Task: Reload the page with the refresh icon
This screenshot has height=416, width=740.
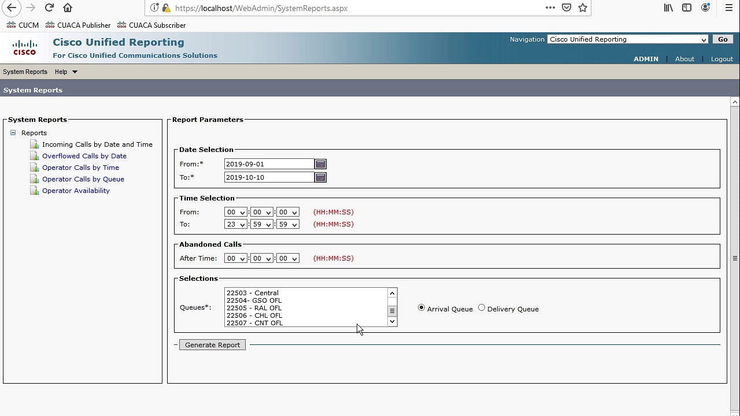Action: click(49, 8)
